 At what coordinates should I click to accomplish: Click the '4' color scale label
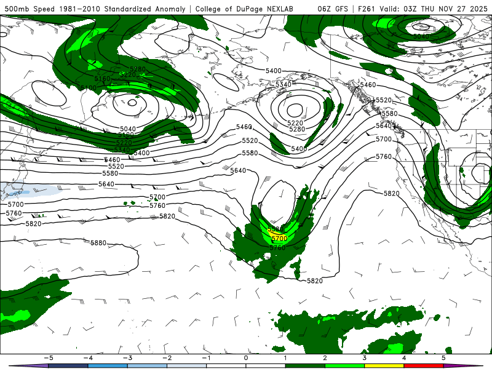404,358
